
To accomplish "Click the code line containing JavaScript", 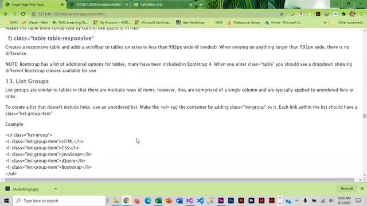I will click(49, 154).
